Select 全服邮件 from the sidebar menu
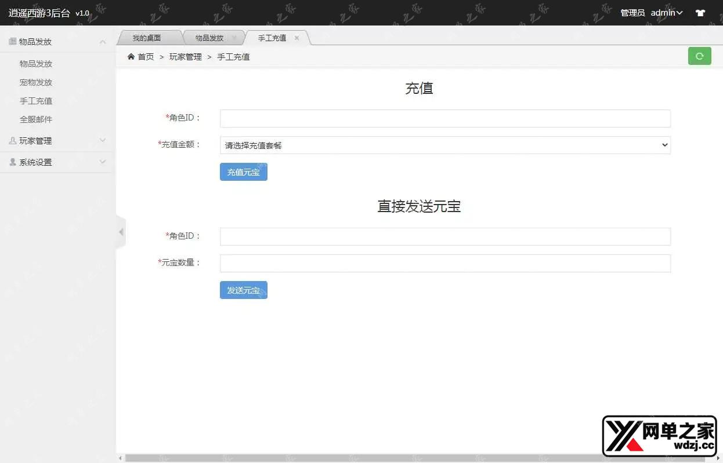 tap(36, 119)
